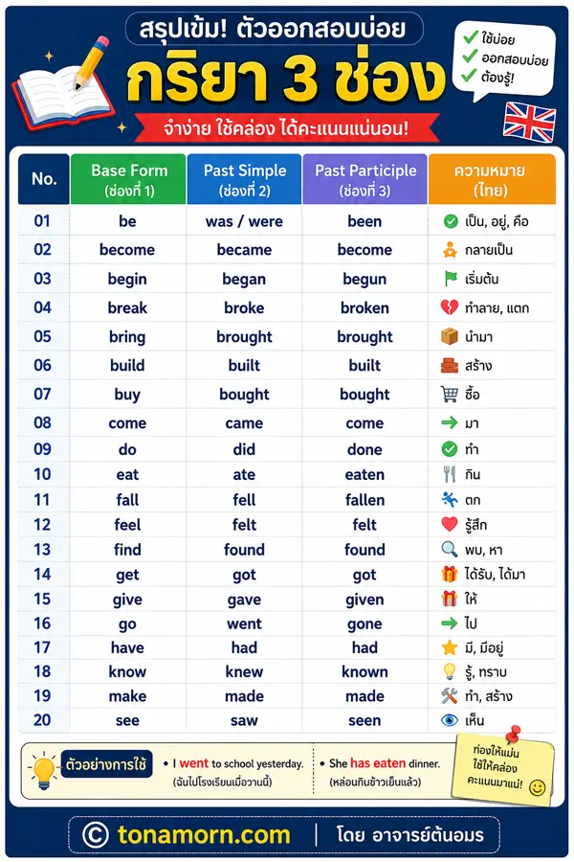Click the word went in row 16

click(x=244, y=624)
